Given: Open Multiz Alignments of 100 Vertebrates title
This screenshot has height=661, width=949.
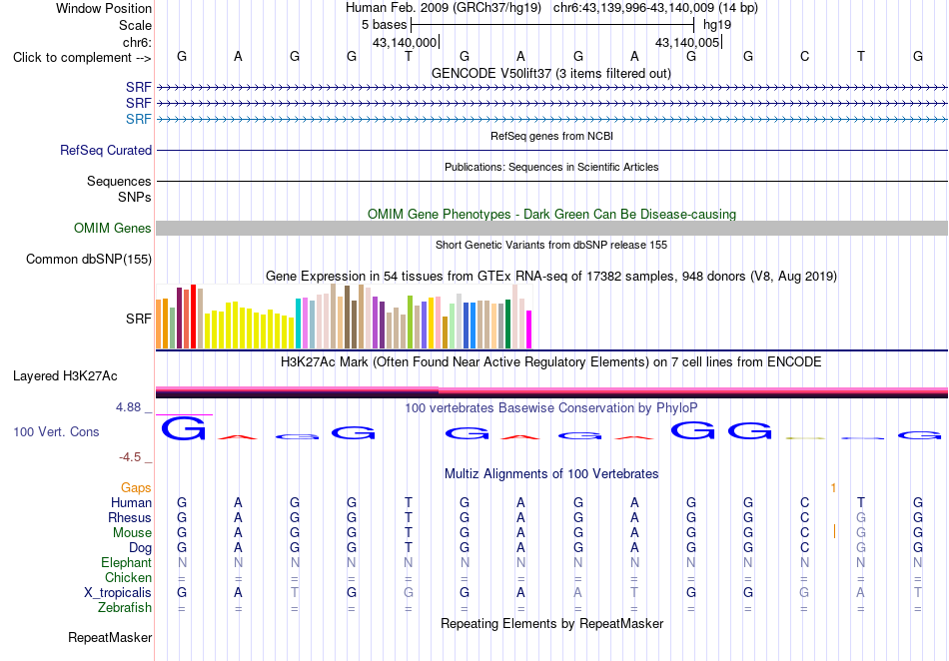Looking at the screenshot, I should [x=551, y=474].
